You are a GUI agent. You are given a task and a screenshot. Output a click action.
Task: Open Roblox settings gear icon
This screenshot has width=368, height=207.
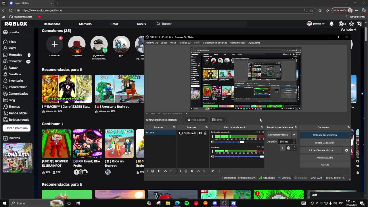pos(351,24)
